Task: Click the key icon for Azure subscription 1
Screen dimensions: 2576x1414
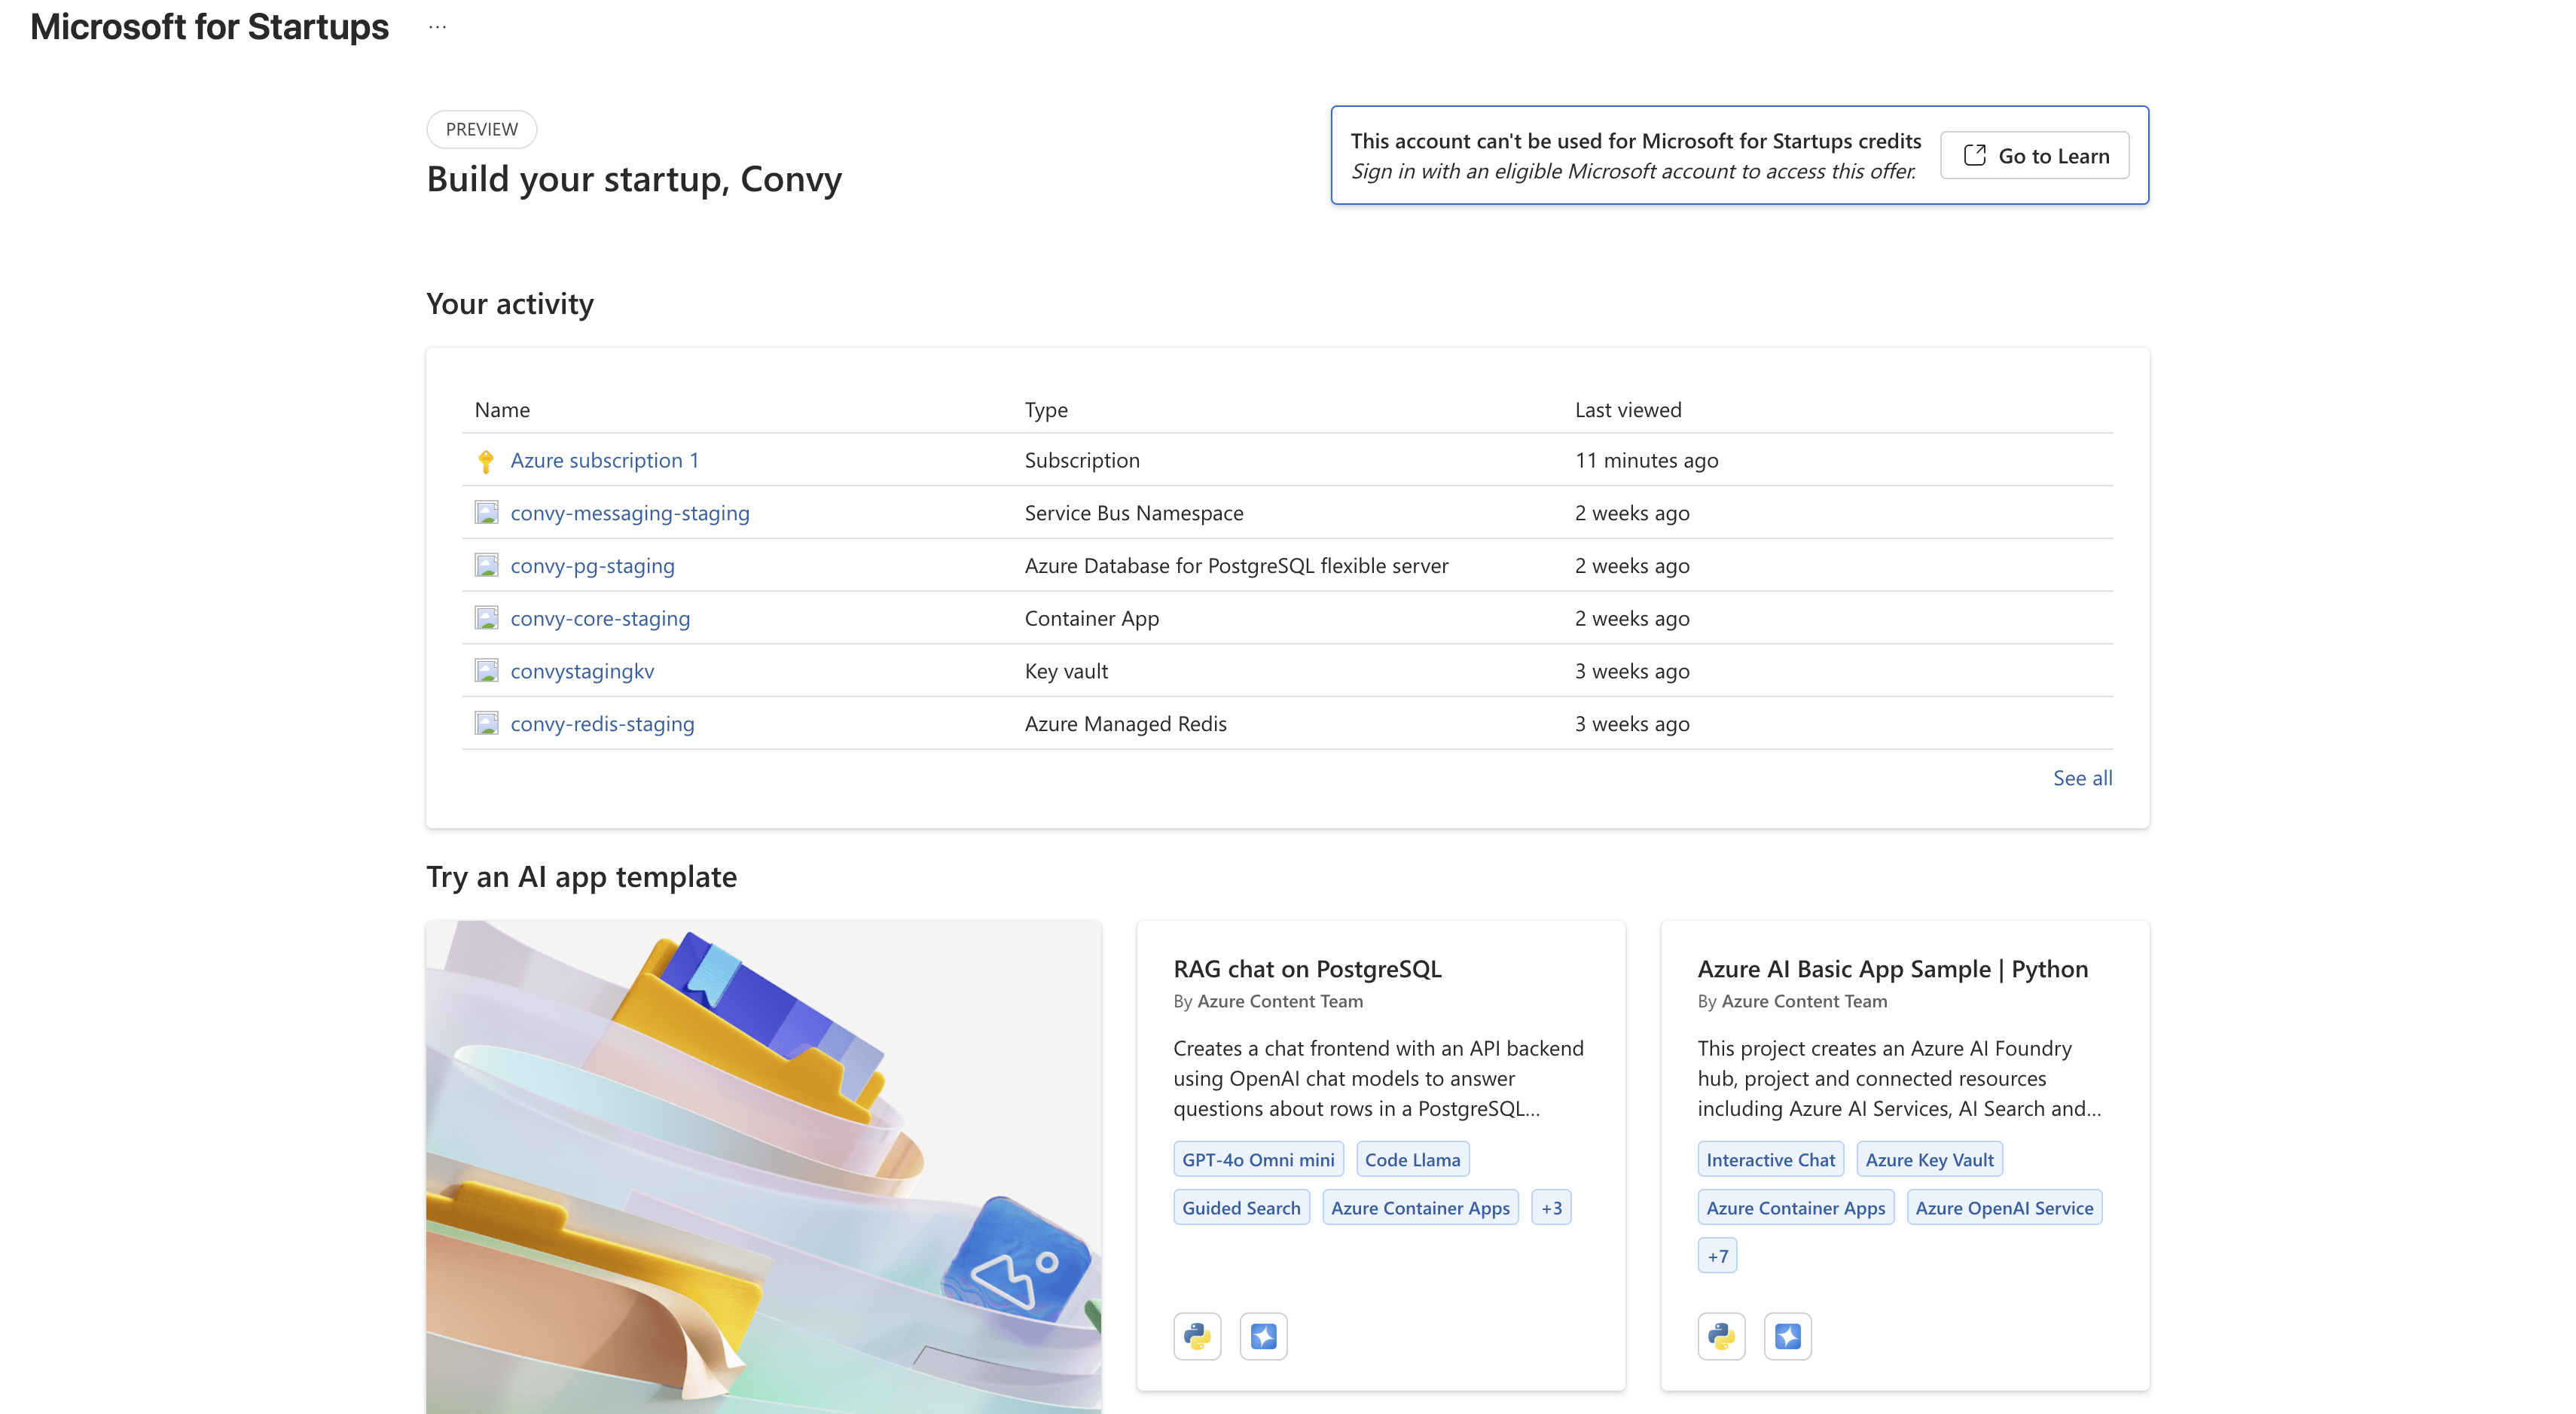Action: tap(486, 461)
